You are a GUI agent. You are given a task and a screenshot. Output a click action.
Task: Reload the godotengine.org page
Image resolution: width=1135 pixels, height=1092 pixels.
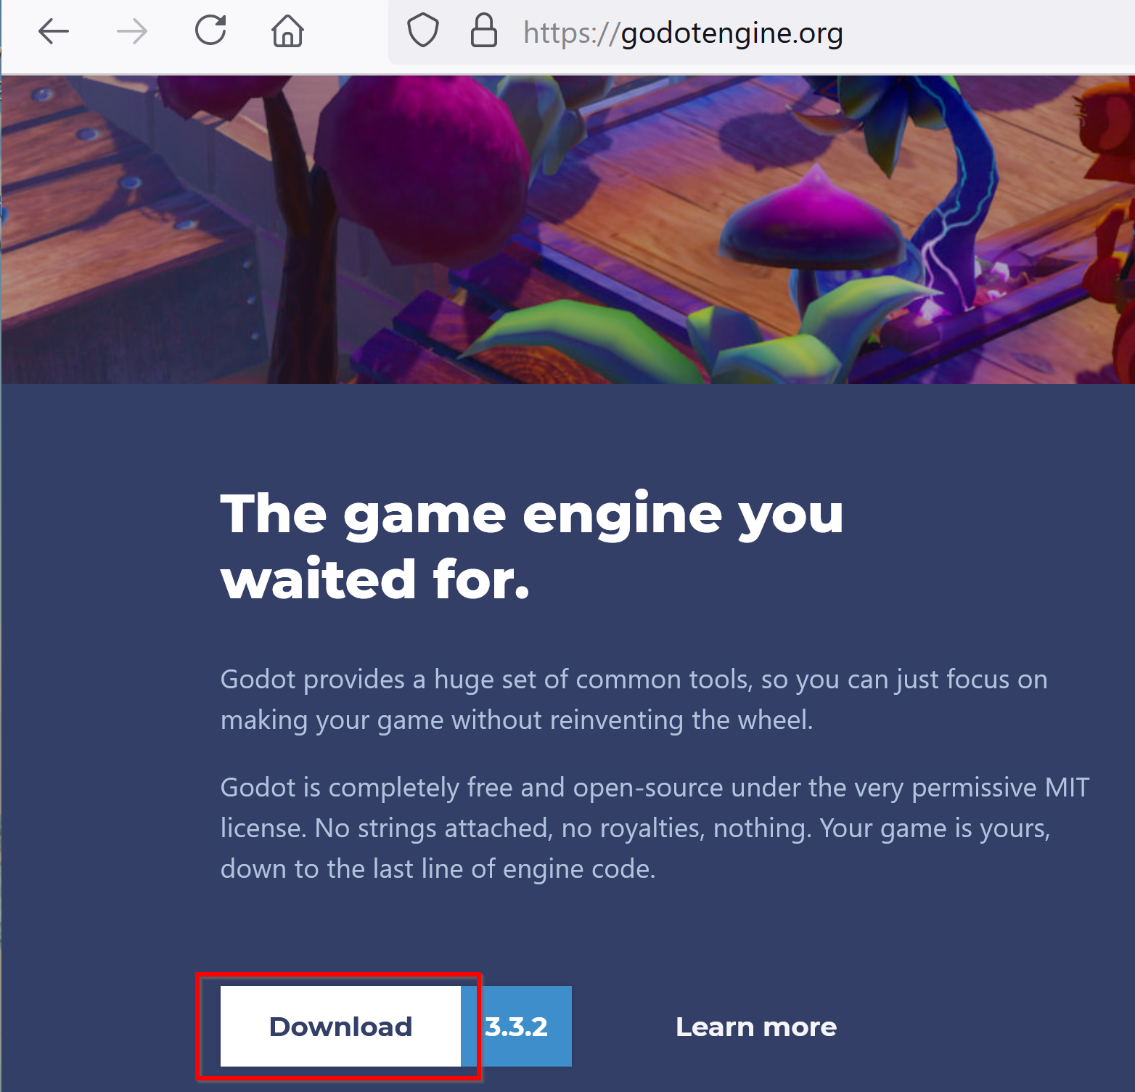(x=210, y=30)
